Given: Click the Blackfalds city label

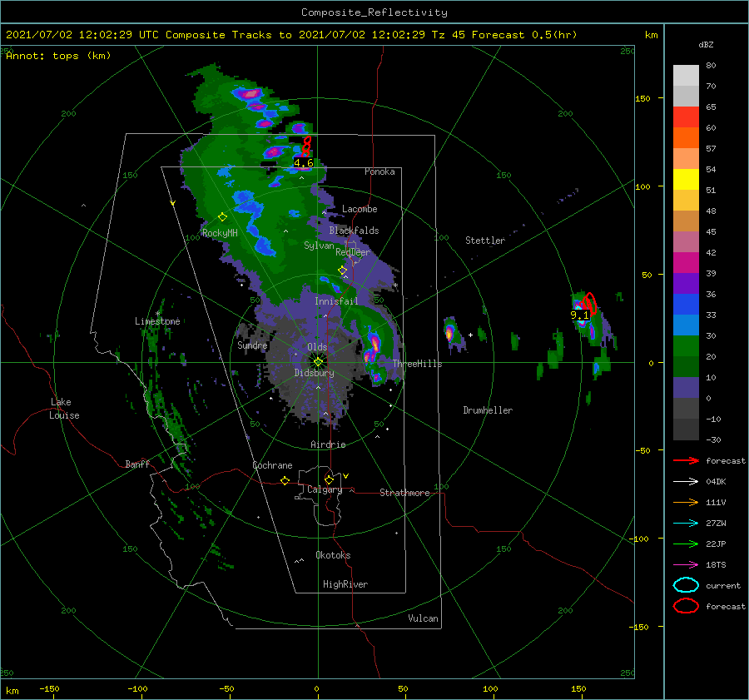Looking at the screenshot, I should click(x=354, y=231).
